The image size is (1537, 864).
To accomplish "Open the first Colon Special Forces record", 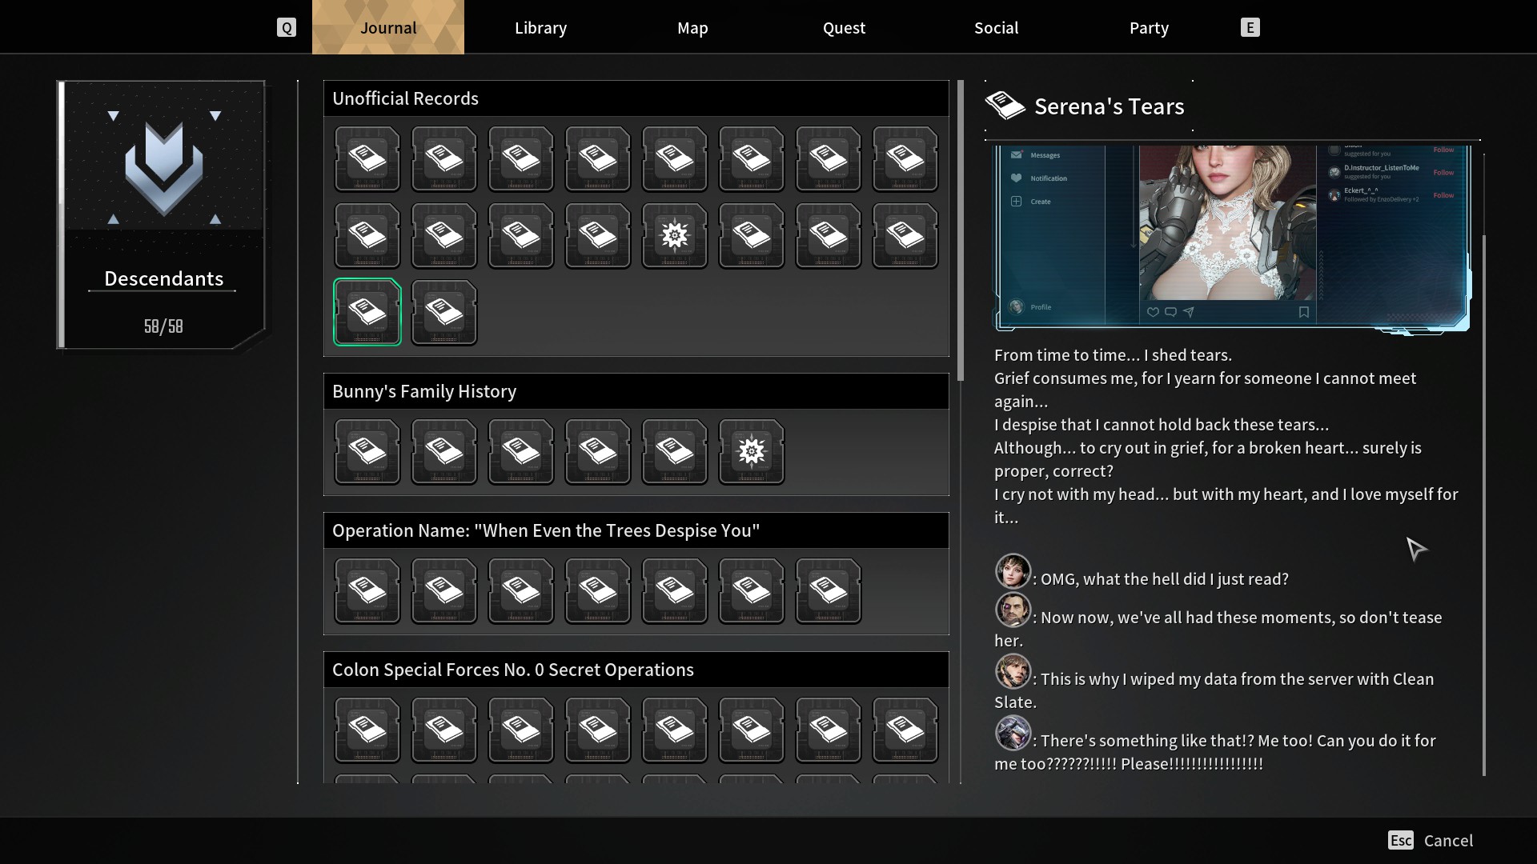I will coord(367,730).
